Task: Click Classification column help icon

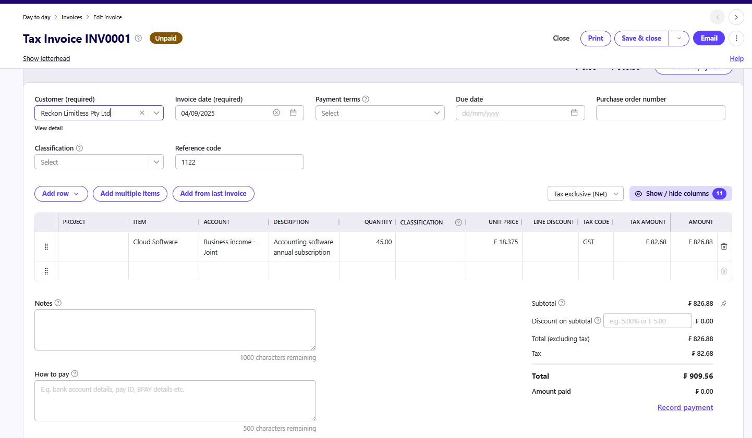Action: click(x=458, y=222)
